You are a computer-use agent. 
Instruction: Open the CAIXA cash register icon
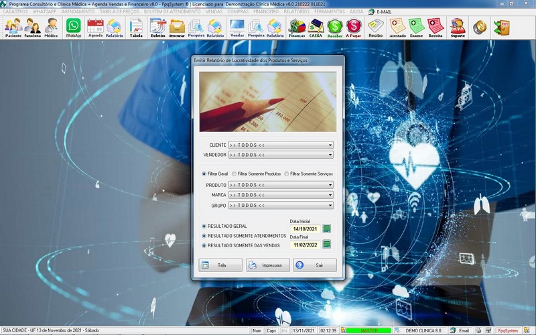point(316,27)
